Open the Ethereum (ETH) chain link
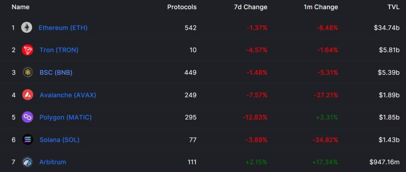Viewport: 406px width, 172px height. click(63, 28)
